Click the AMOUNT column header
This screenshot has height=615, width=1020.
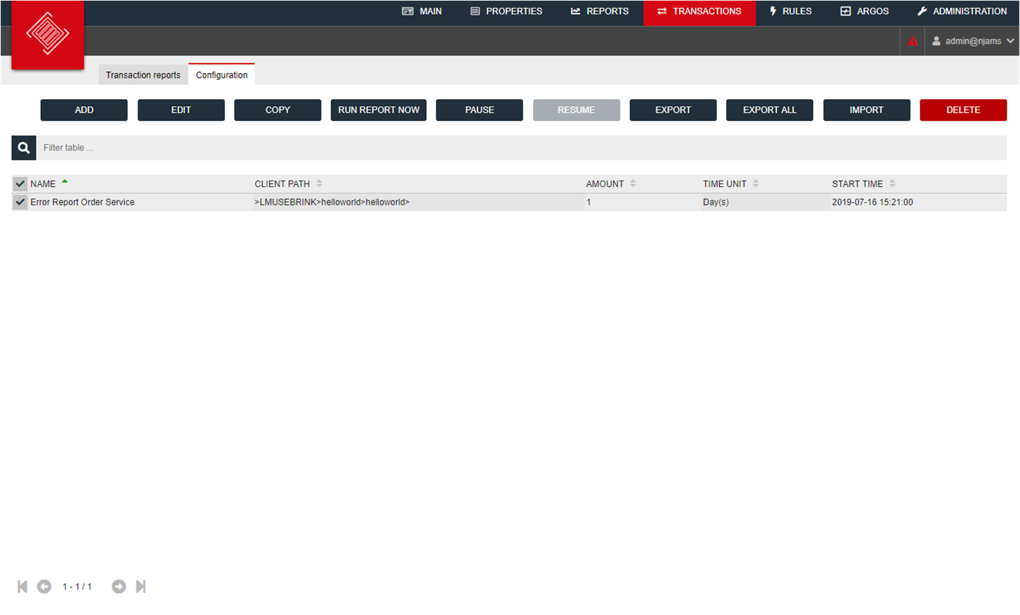[x=605, y=184]
